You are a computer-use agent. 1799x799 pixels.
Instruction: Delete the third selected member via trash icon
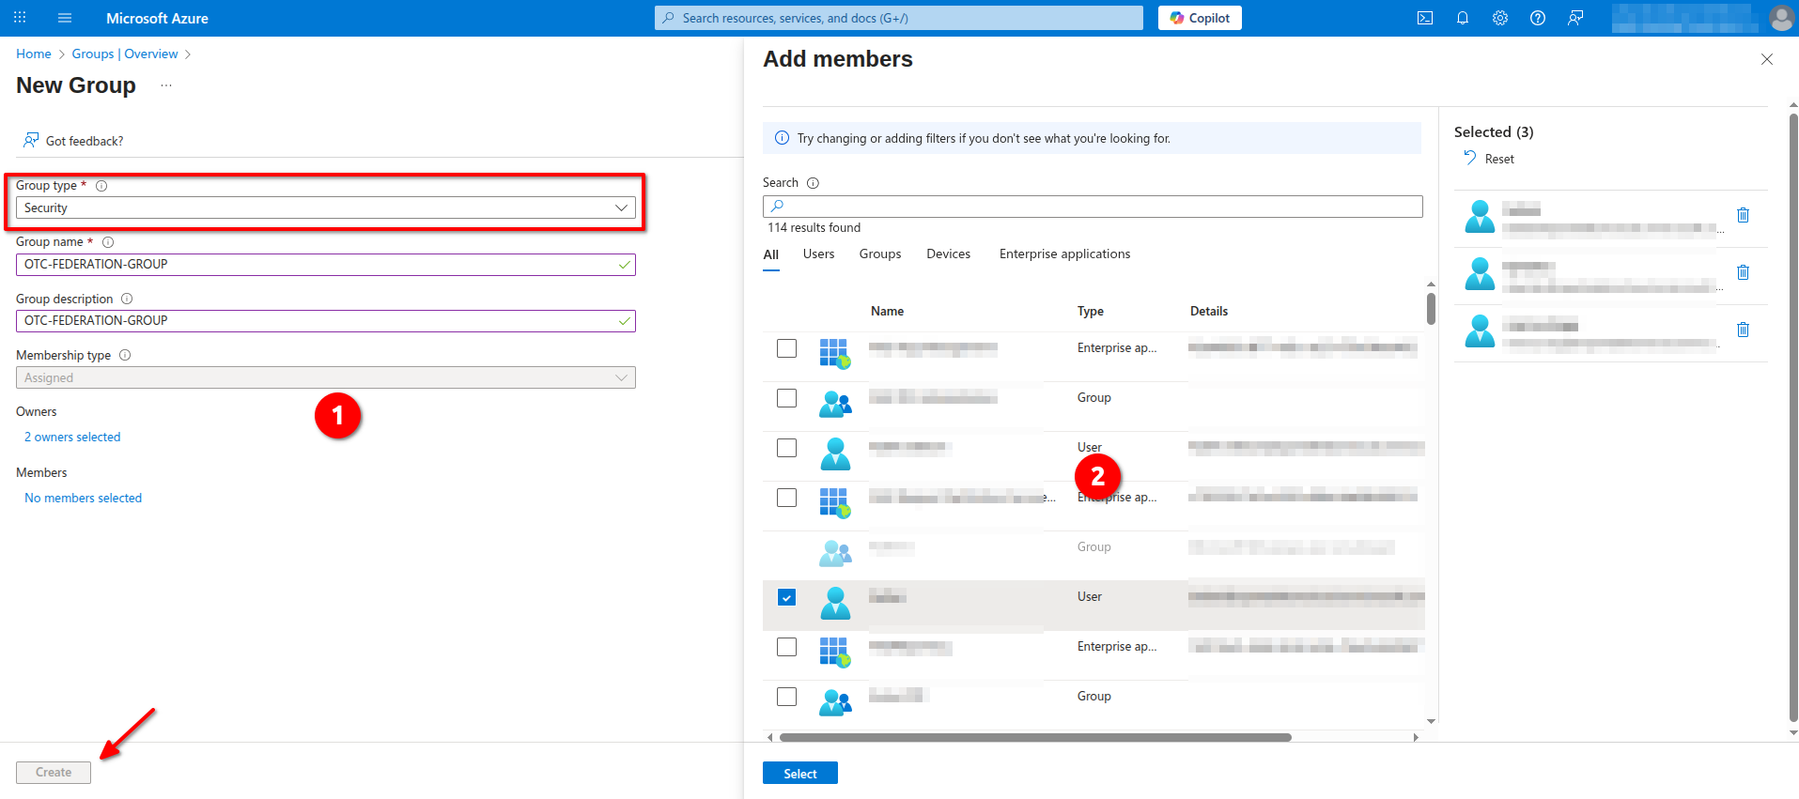click(1743, 330)
